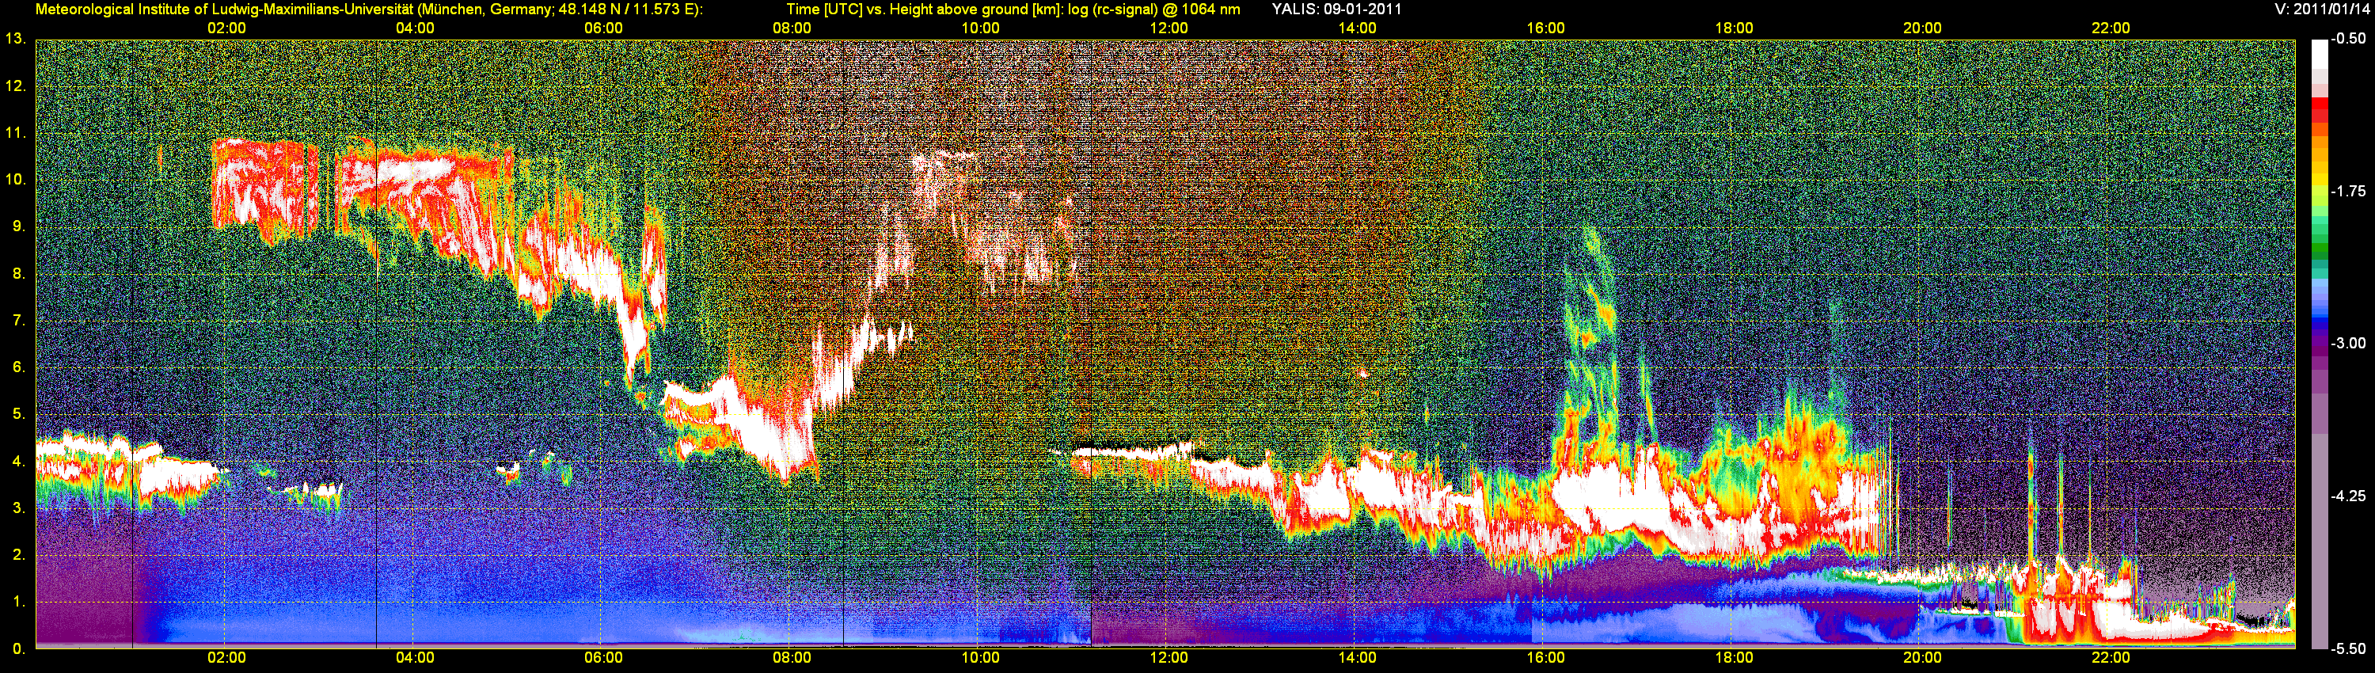Click the '9.' height axis label
The width and height of the screenshot is (2375, 673).
[x=19, y=226]
